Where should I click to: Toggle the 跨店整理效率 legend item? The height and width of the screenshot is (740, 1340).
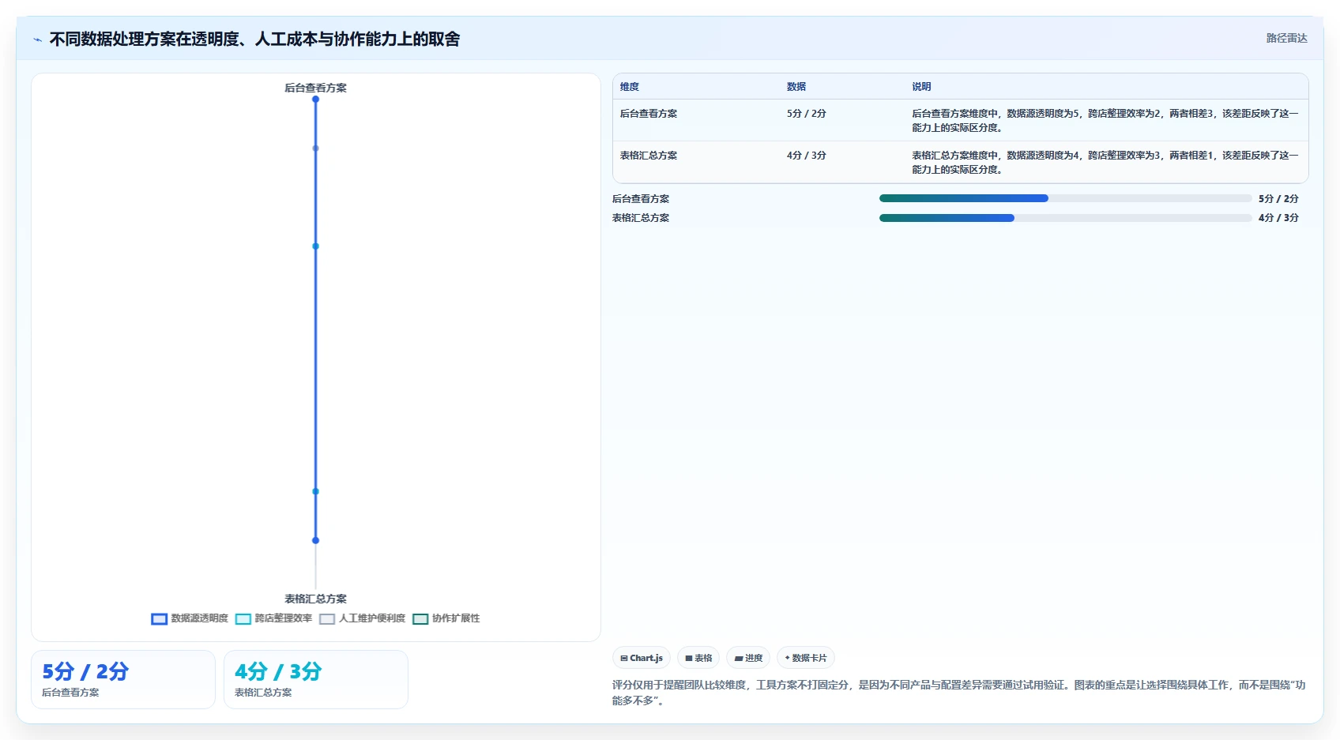(274, 618)
